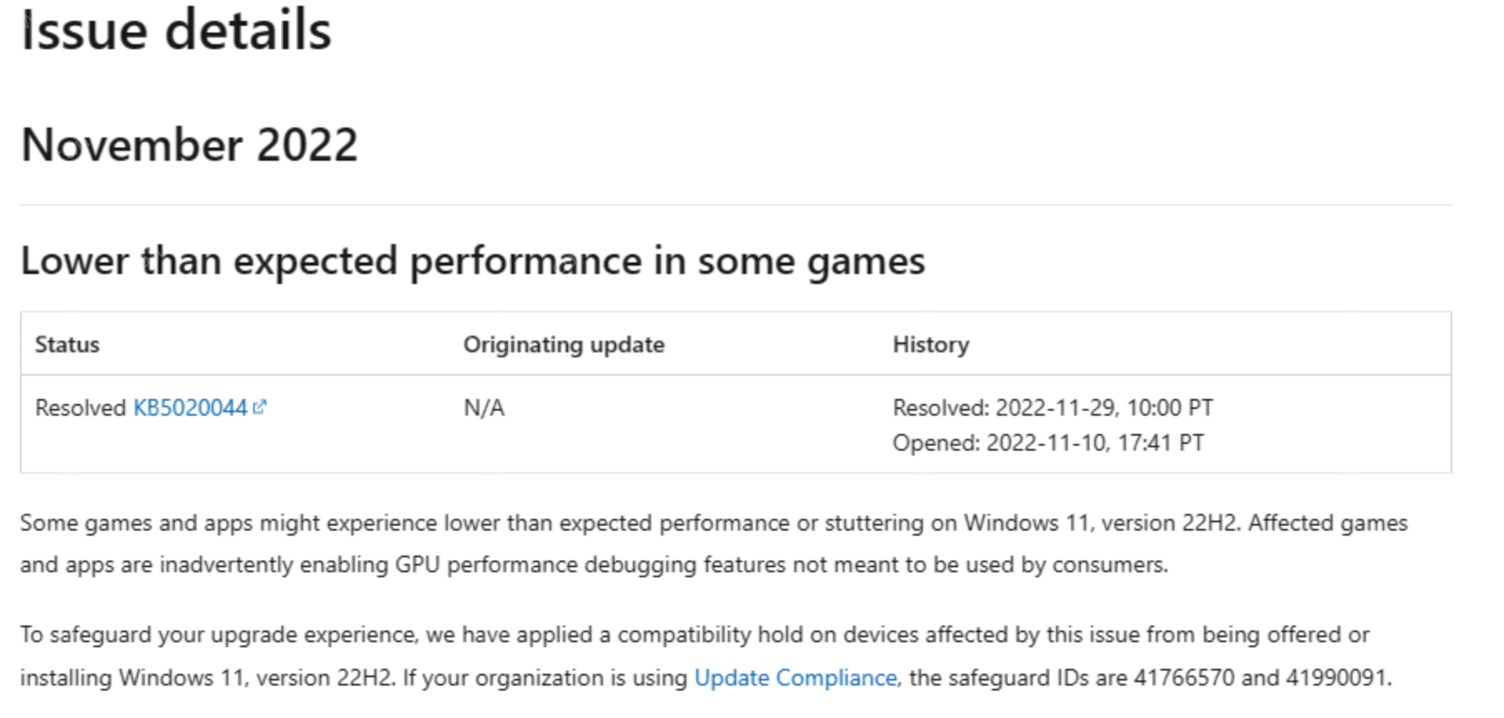Click safeguard ID 41990091 text
The height and width of the screenshot is (718, 1504).
[x=1336, y=678]
